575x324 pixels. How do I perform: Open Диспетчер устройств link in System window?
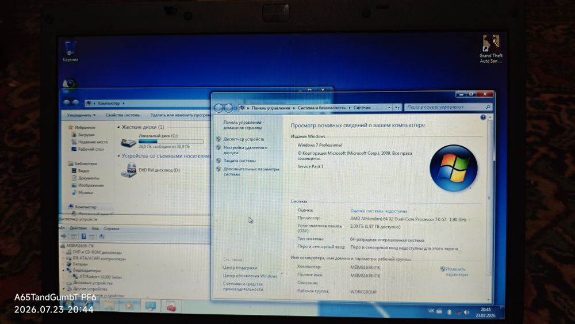click(243, 139)
